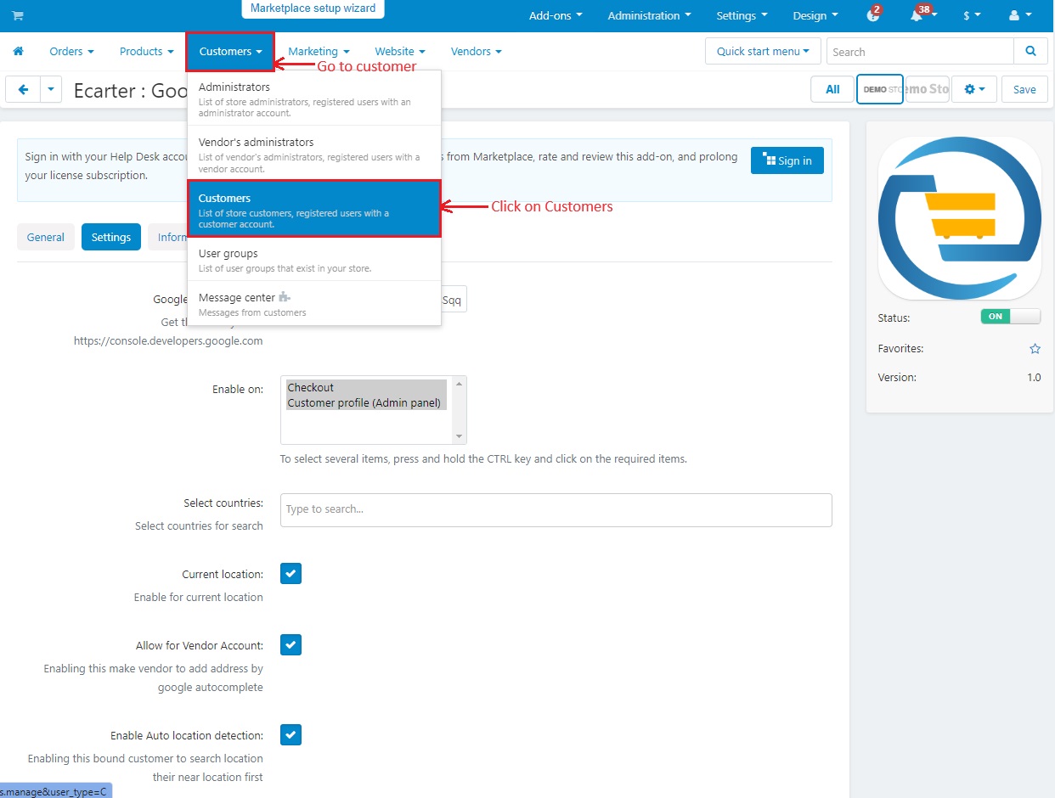Open the shopping cart icon
The width and height of the screenshot is (1055, 798).
pyautogui.click(x=18, y=15)
